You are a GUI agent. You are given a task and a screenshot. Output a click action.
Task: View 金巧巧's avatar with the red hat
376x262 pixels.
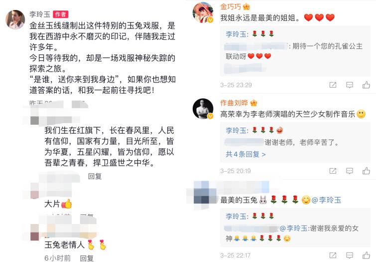pyautogui.click(x=203, y=12)
